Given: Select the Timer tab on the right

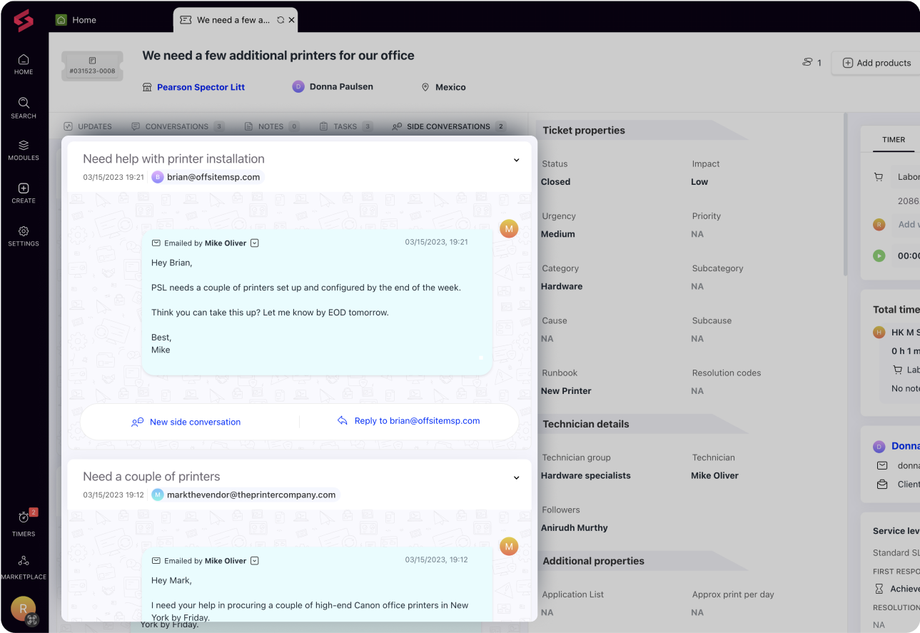Looking at the screenshot, I should [893, 140].
